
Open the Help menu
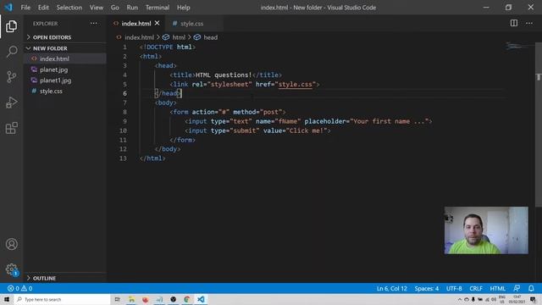point(184,8)
